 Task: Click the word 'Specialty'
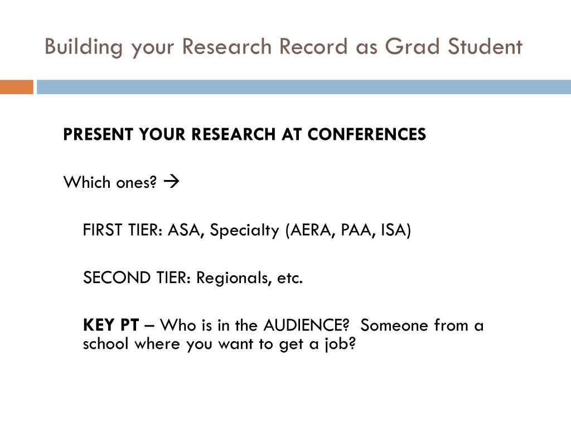[x=245, y=230]
